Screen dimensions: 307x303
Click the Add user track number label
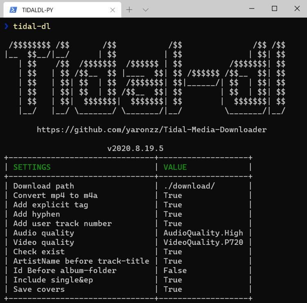(63, 224)
